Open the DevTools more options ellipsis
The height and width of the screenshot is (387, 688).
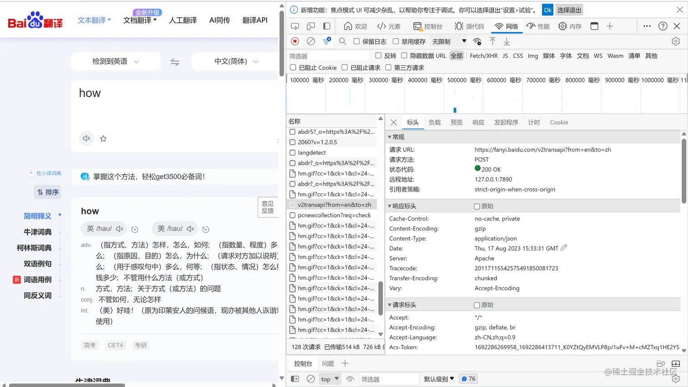[x=647, y=26]
